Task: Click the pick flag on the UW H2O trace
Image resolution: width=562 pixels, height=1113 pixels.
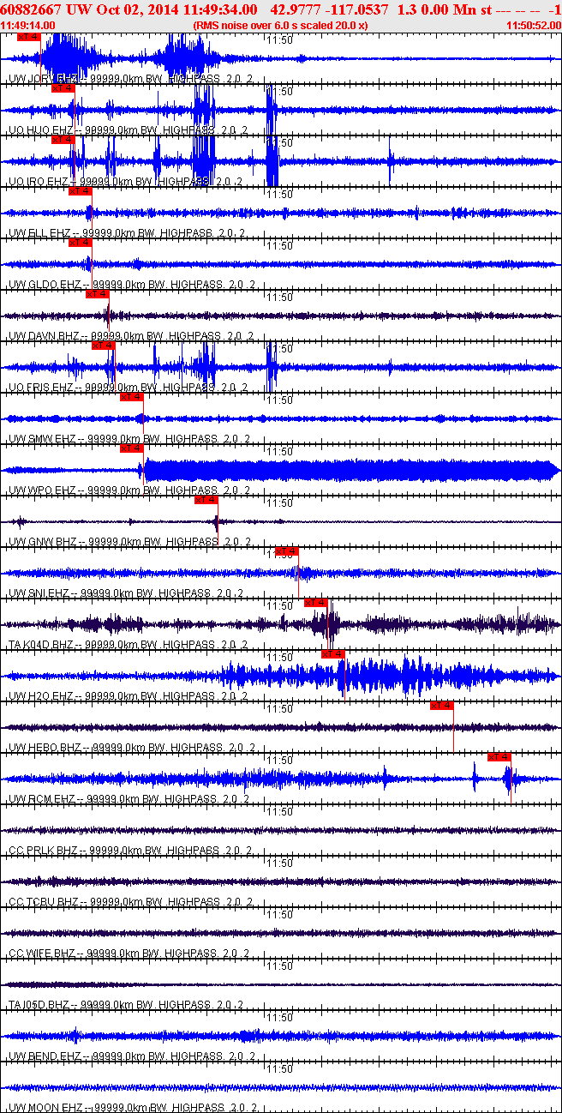Action: coord(333,654)
